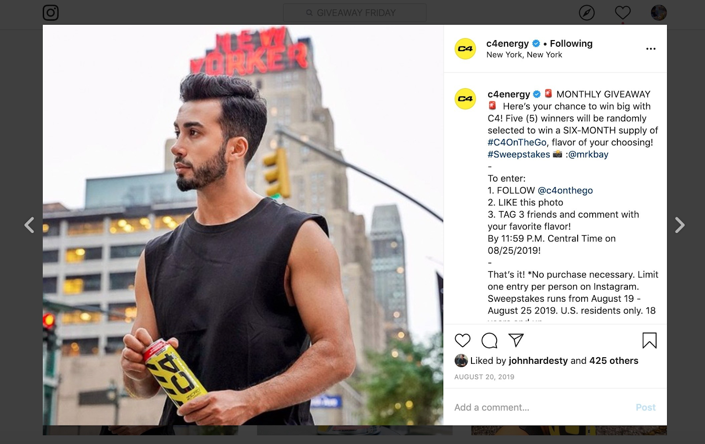Open the #C4OnTheGo hashtag link
Image resolution: width=705 pixels, height=444 pixels.
[517, 142]
